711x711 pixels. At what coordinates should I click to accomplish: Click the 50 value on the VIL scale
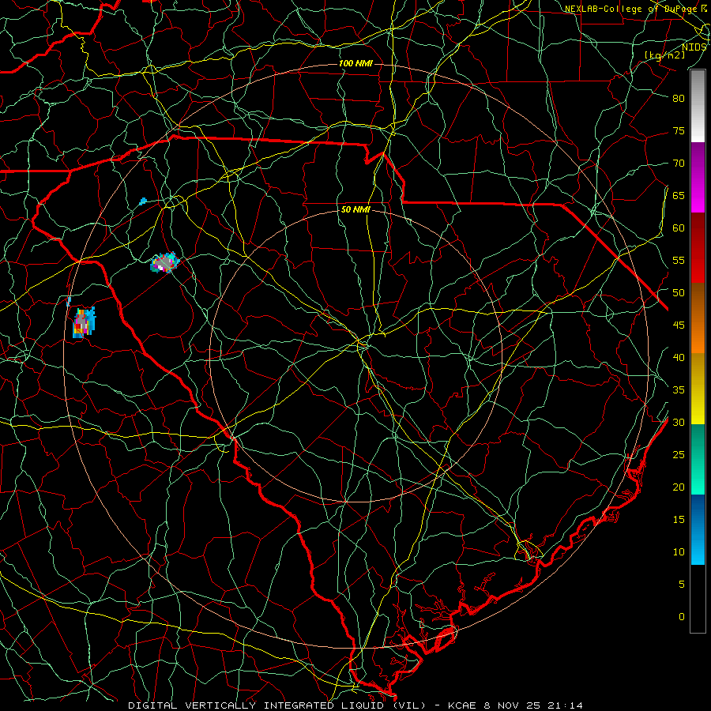pyautogui.click(x=679, y=293)
